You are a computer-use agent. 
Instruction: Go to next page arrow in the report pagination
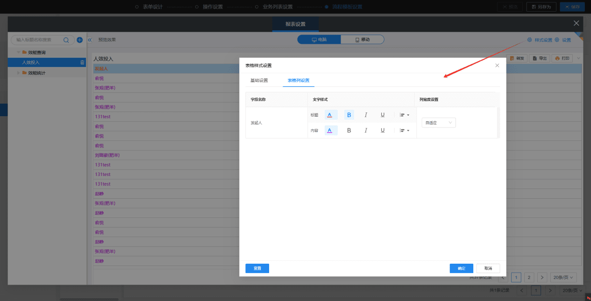tap(542, 277)
